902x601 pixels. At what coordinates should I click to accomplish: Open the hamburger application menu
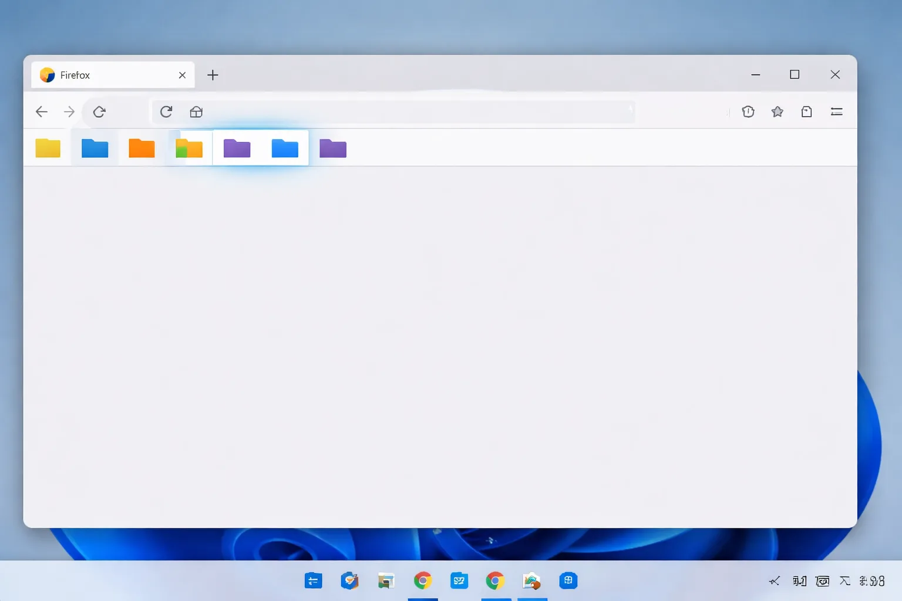point(837,112)
